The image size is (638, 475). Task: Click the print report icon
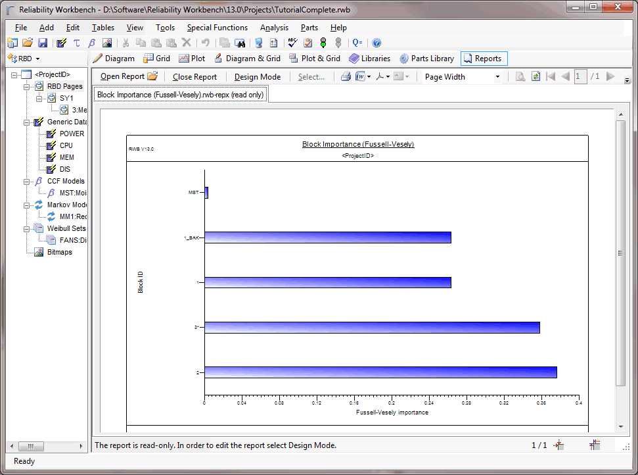pos(346,77)
